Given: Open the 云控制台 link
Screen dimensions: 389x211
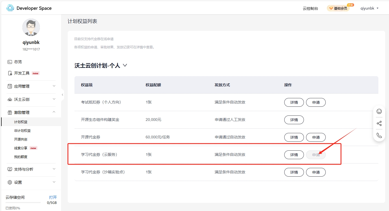Looking at the screenshot, I should coord(310,8).
